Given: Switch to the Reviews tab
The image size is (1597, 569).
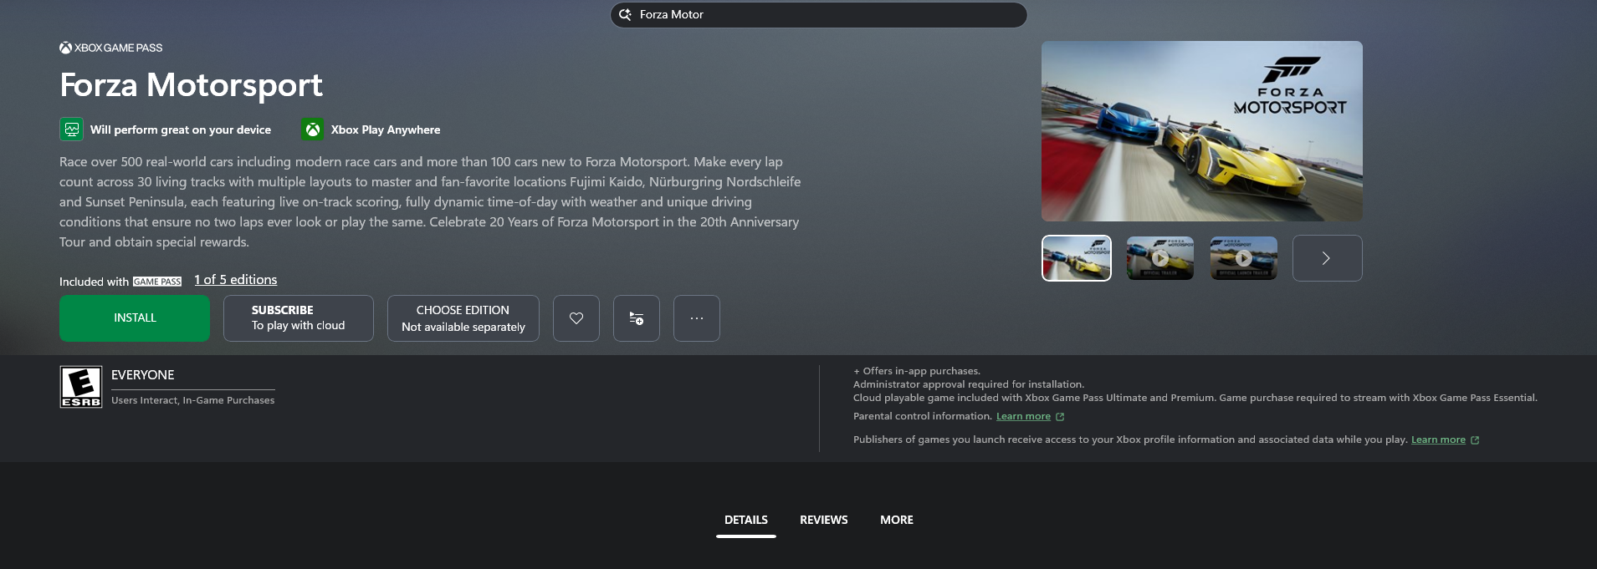Looking at the screenshot, I should point(823,520).
